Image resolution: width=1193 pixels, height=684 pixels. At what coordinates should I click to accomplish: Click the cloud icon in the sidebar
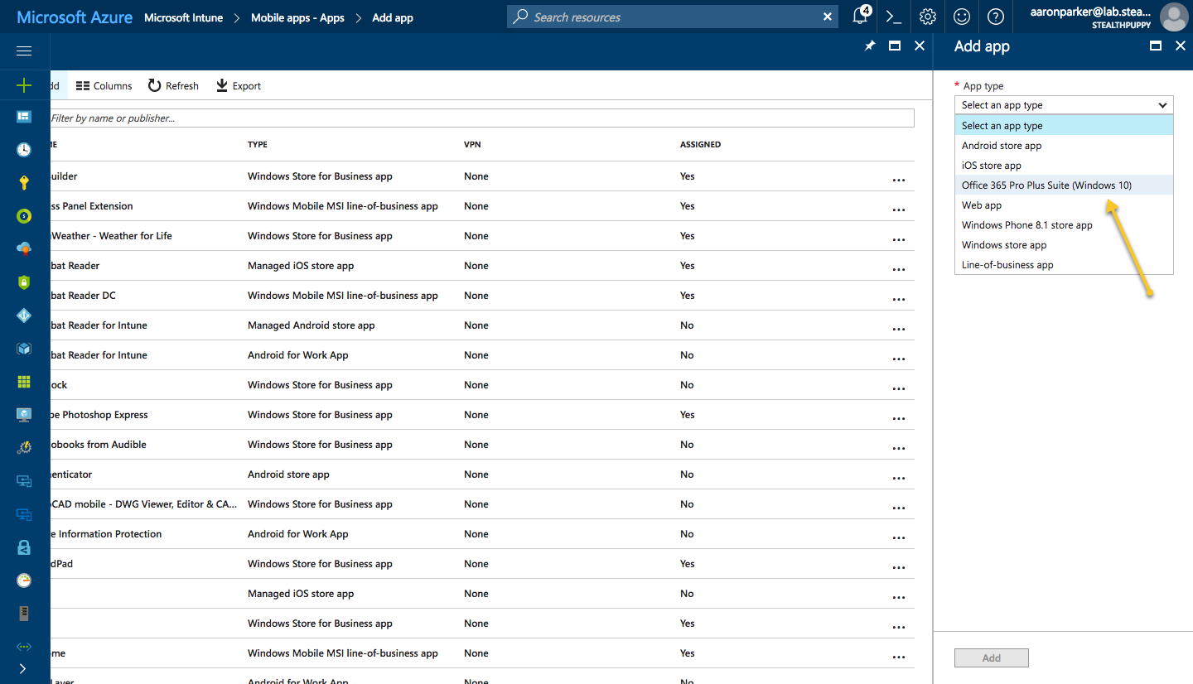tap(24, 248)
